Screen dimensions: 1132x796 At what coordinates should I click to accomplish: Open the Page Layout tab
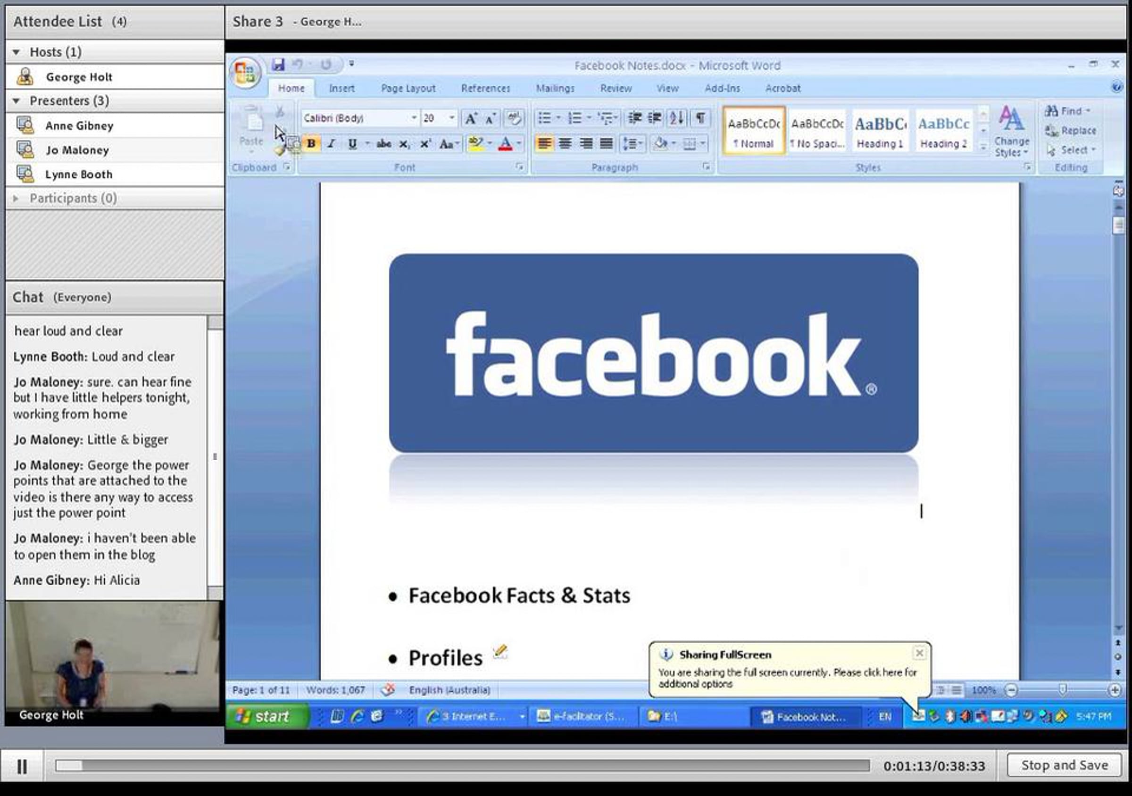coord(408,88)
